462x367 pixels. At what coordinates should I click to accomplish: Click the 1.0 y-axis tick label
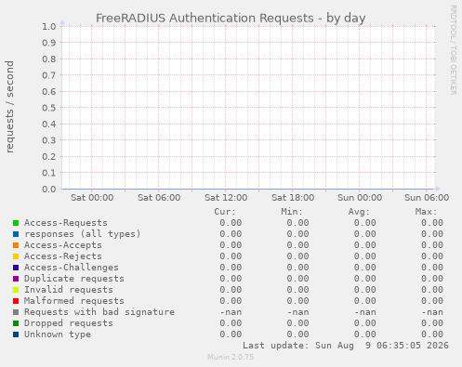(49, 26)
